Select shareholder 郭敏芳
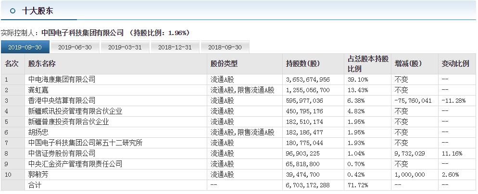The height and width of the screenshot is (194, 478). point(38,174)
